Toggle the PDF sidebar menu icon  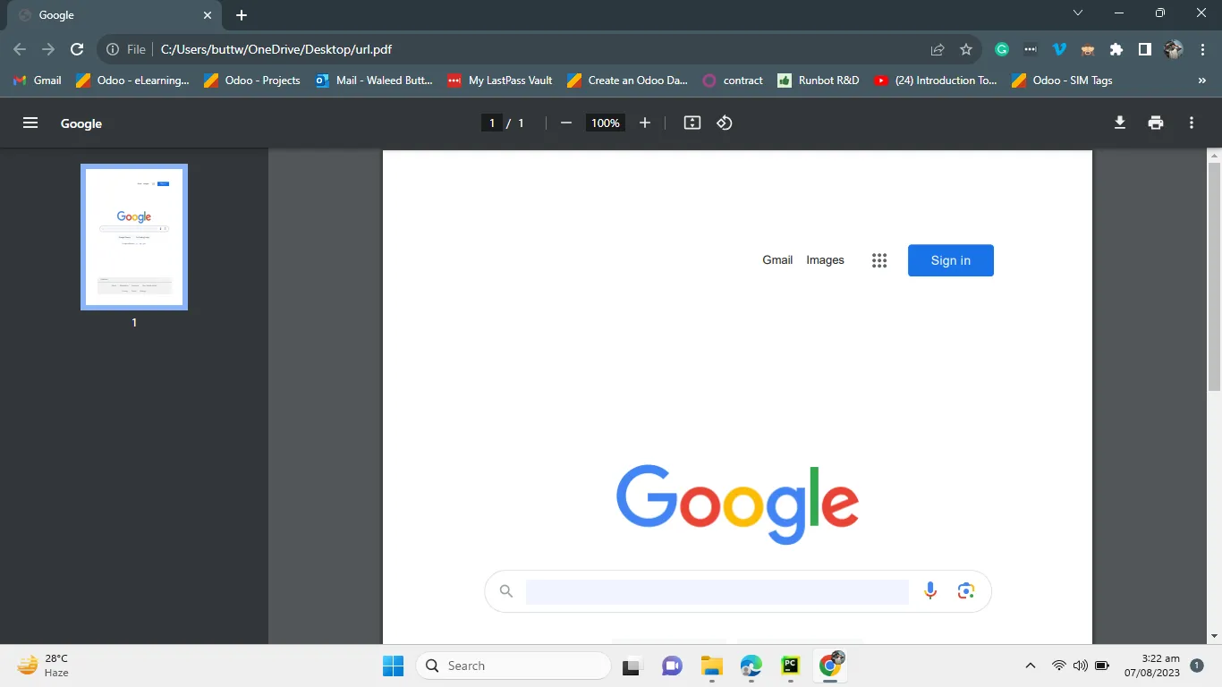pos(30,123)
